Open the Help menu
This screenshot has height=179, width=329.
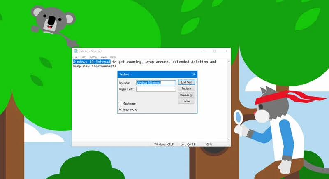pos(112,57)
